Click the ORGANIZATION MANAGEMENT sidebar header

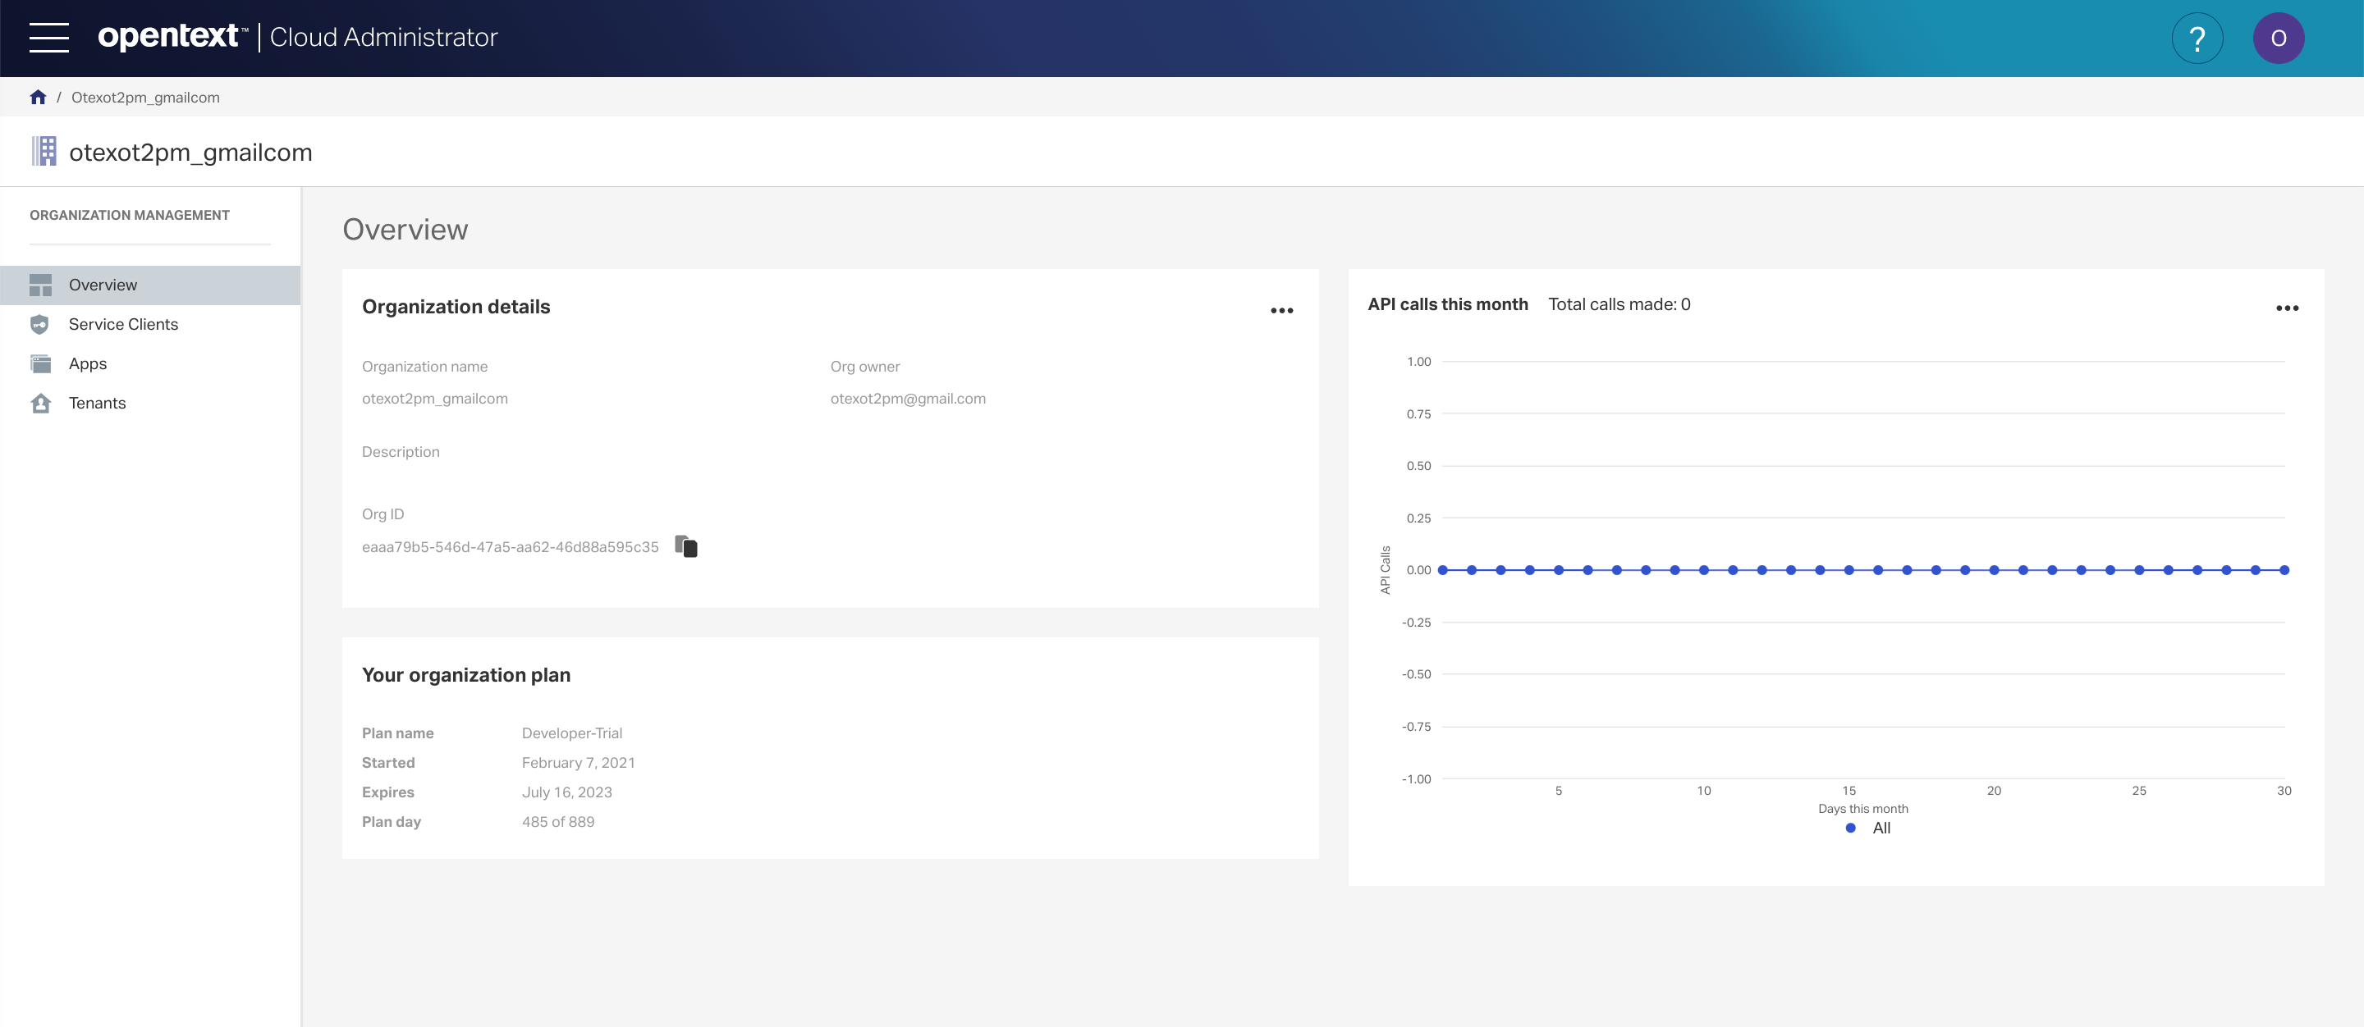pyautogui.click(x=130, y=216)
